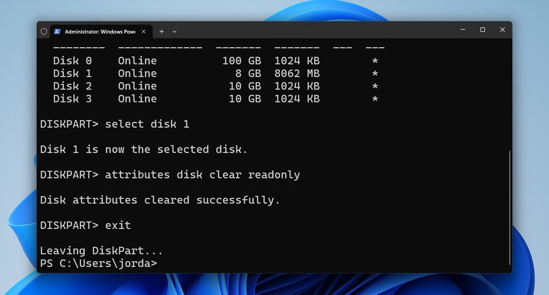Viewport: 549px width, 295px height.
Task: Click the Disk 0 row label
Action: coord(72,61)
